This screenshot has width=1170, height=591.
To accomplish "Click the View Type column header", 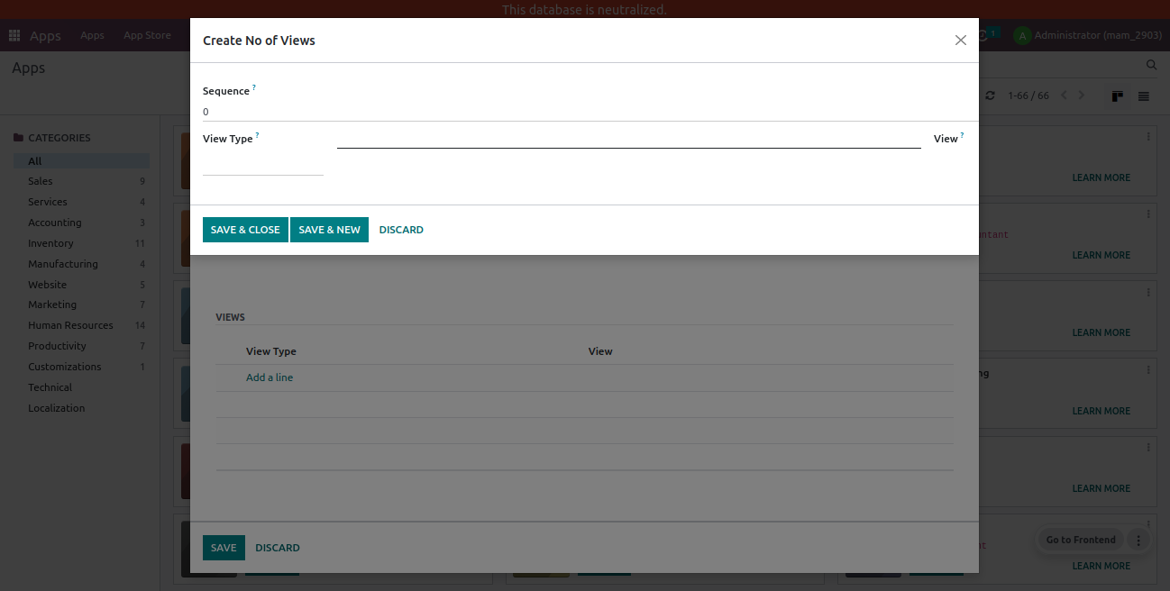I will point(270,351).
